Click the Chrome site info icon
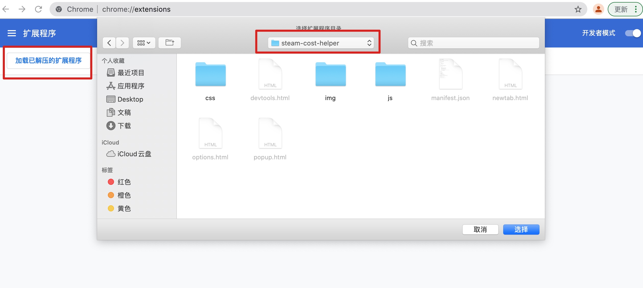 [x=59, y=9]
